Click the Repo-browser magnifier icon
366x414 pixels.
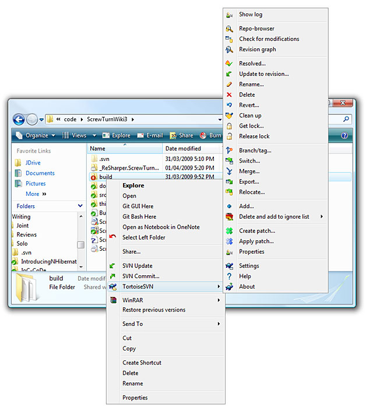tap(229, 29)
